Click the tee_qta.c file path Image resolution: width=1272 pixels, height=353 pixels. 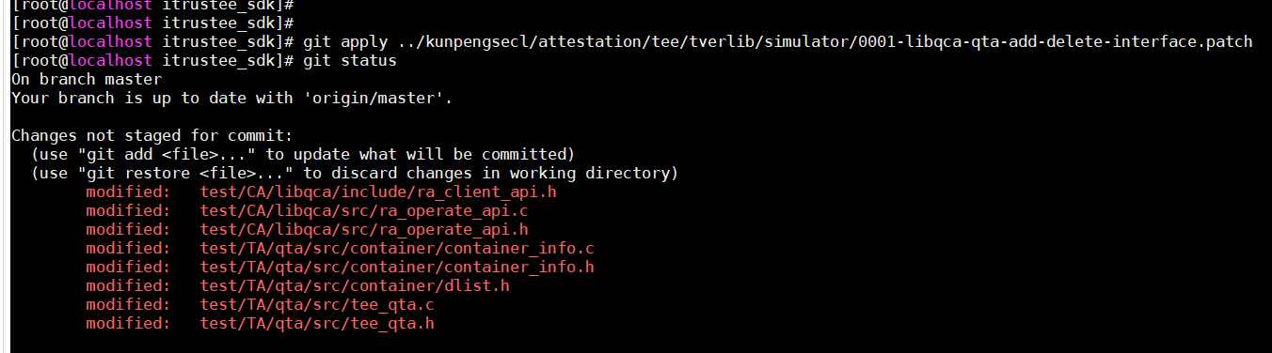point(317,304)
